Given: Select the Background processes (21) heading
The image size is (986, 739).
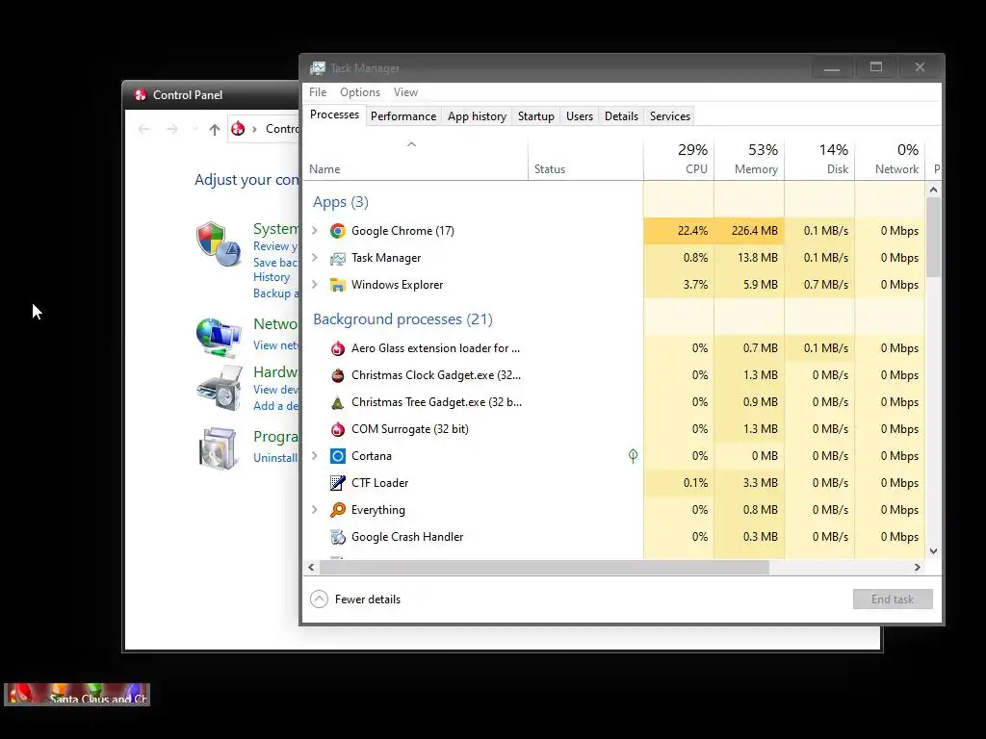Looking at the screenshot, I should [402, 319].
